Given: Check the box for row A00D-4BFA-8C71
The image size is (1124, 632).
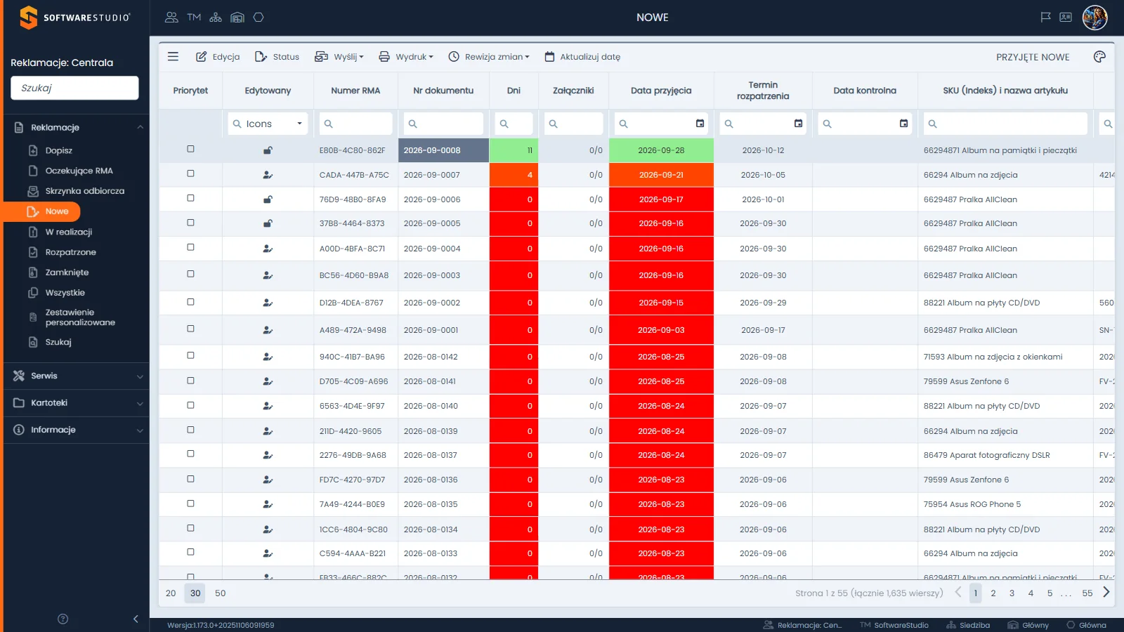Looking at the screenshot, I should 190,247.
